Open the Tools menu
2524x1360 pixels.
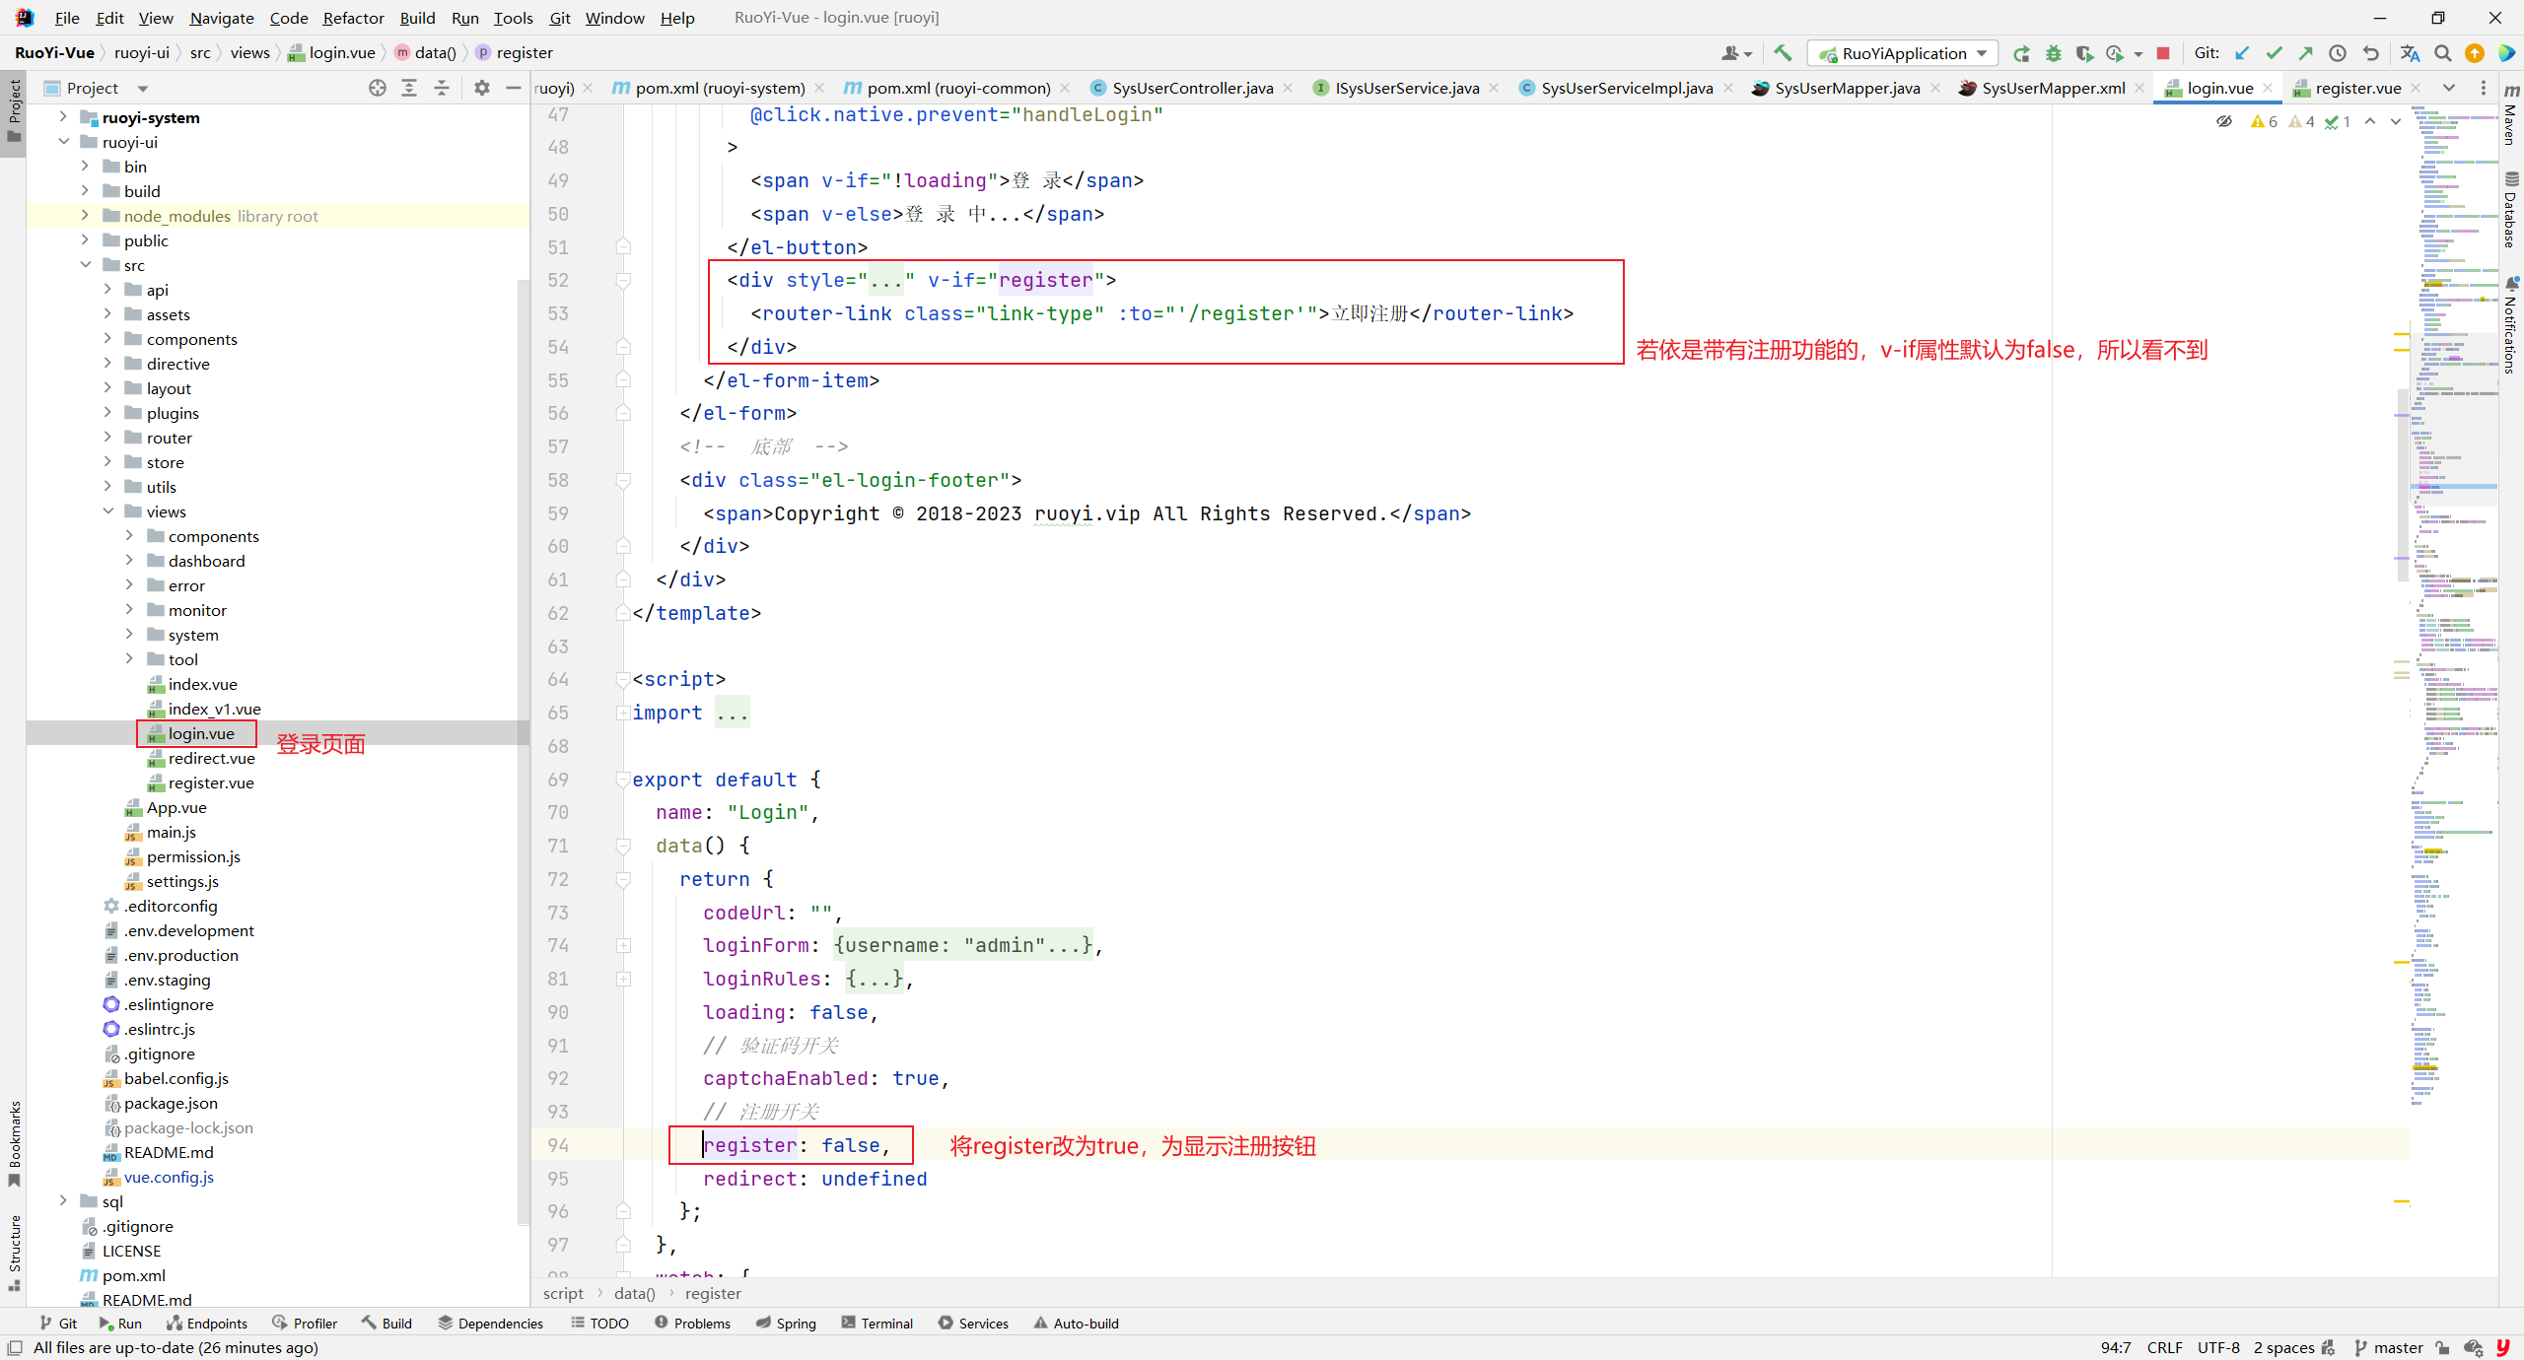tap(513, 18)
